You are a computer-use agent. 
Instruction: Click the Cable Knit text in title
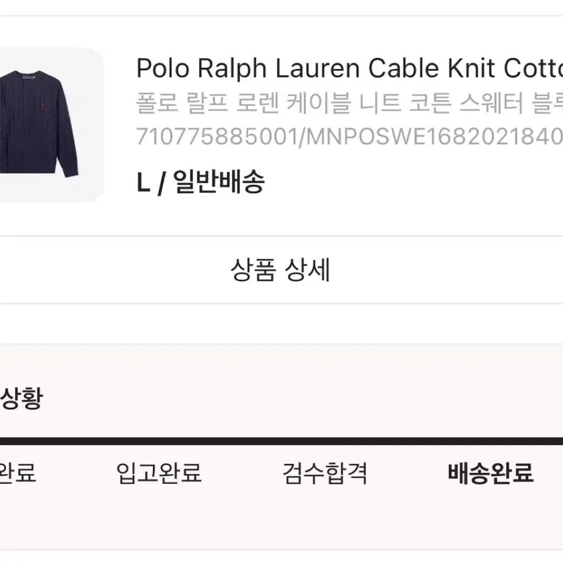tap(432, 68)
